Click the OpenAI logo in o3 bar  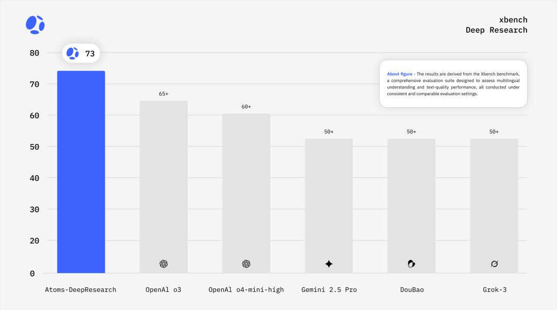pos(163,264)
